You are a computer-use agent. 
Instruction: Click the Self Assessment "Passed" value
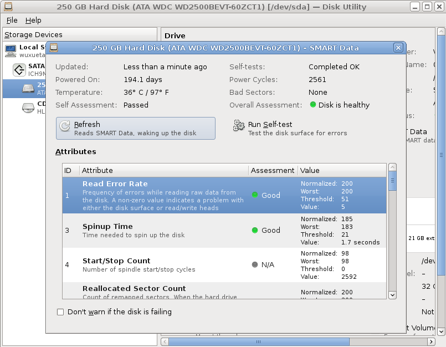[136, 105]
